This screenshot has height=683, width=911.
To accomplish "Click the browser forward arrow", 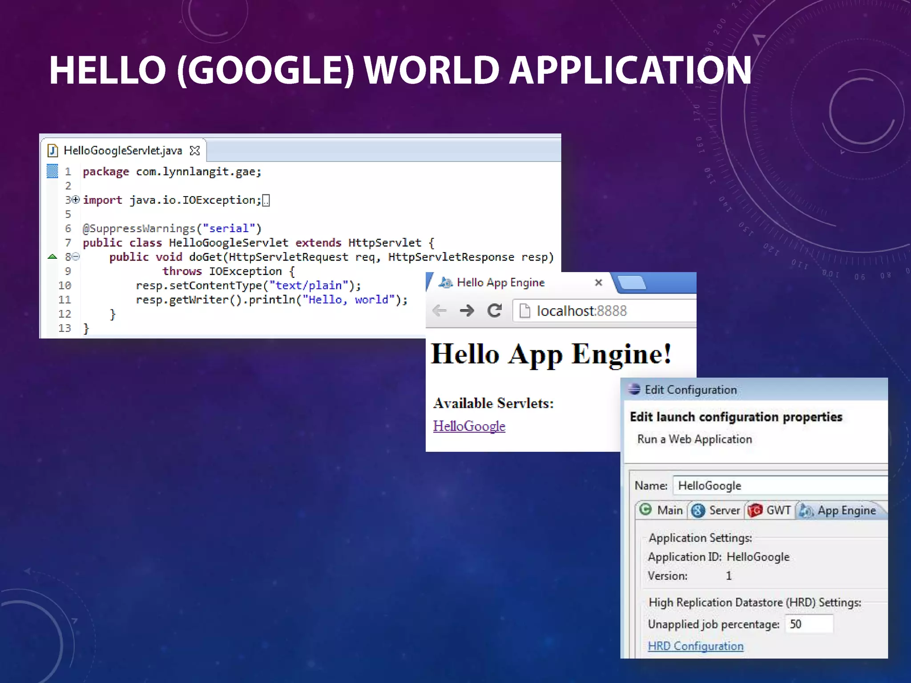I will click(x=467, y=310).
